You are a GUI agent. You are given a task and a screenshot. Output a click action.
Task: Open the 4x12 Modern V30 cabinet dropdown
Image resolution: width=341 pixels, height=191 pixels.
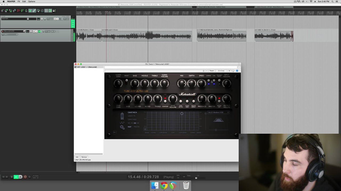coord(218,112)
